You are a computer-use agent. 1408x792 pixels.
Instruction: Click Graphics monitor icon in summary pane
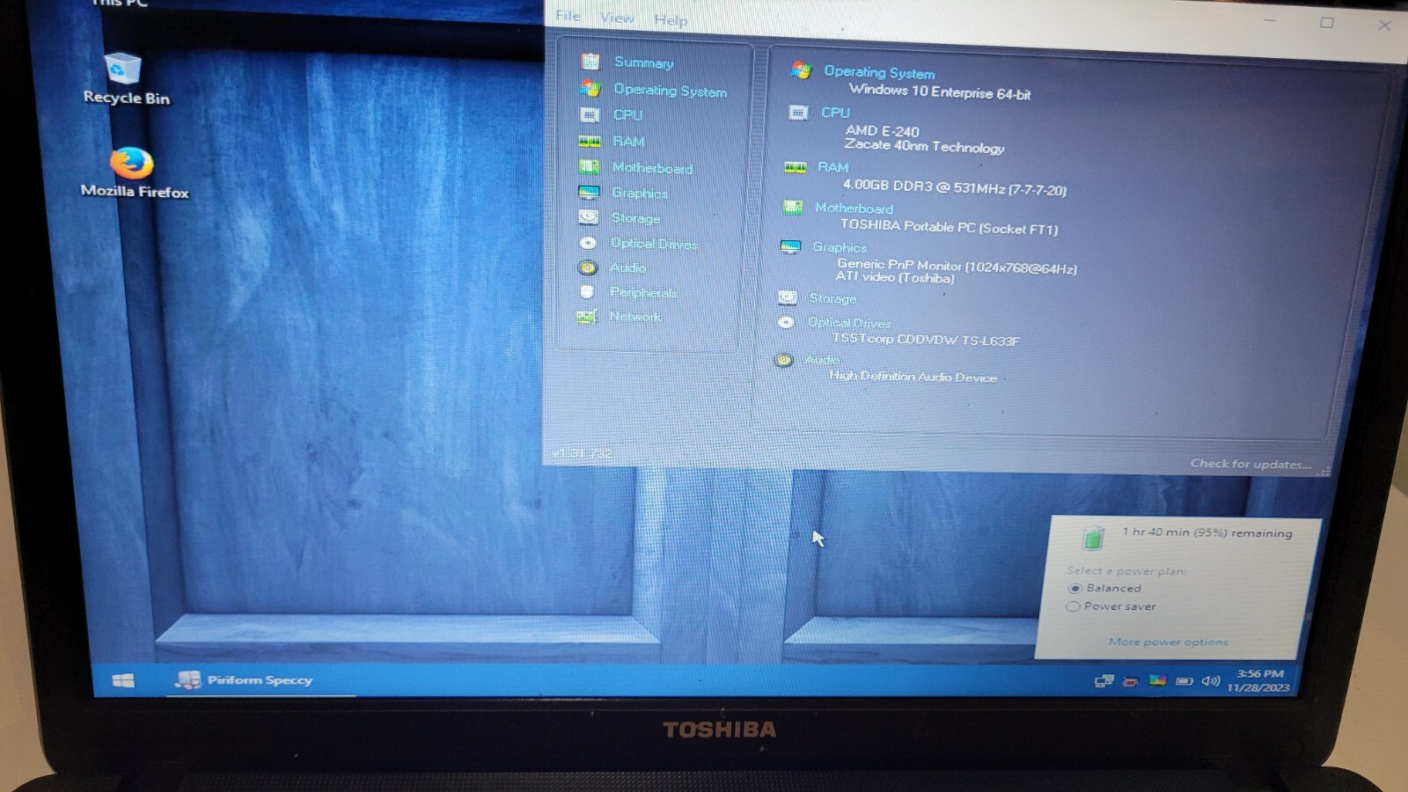click(x=790, y=246)
